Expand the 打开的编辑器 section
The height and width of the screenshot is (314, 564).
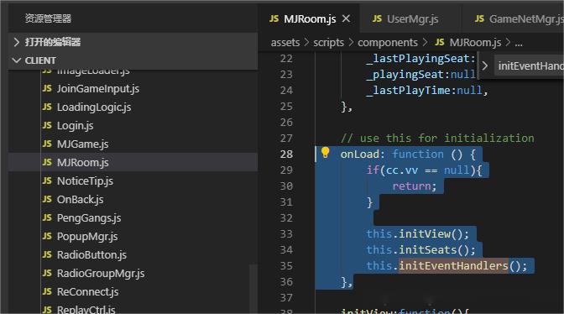(133, 42)
